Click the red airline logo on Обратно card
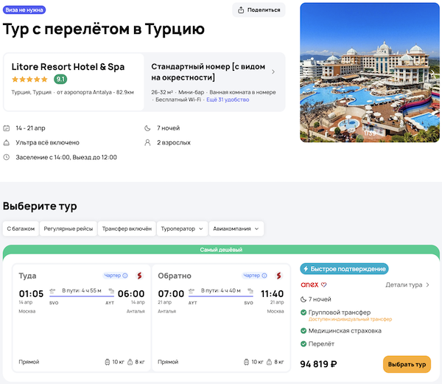The height and width of the screenshot is (384, 442). coord(278,276)
